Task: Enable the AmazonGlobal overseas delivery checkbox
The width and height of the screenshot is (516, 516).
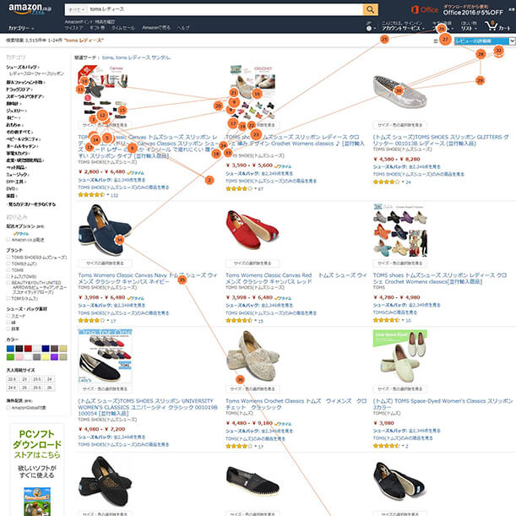Action: [x=8, y=407]
